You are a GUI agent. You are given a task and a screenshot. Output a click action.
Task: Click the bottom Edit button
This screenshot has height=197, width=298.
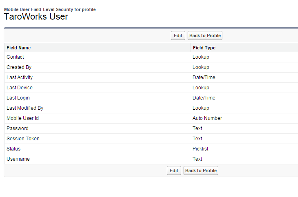pos(174,170)
